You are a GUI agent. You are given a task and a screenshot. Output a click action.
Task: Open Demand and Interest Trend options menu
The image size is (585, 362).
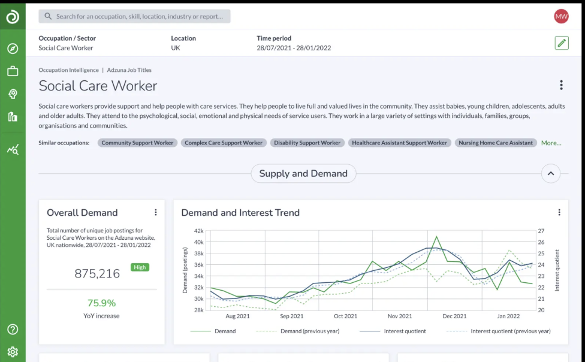(559, 212)
